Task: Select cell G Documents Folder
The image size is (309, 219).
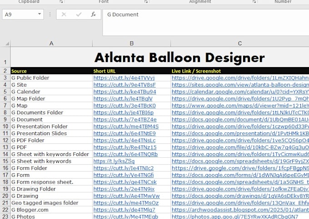Action: coord(51,112)
